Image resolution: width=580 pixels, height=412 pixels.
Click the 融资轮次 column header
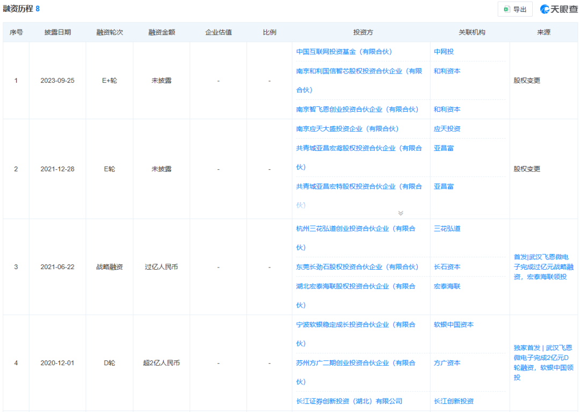110,32
